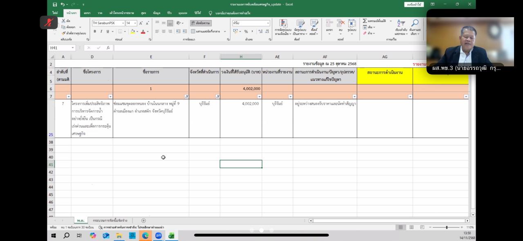This screenshot has height=241, width=523.
Task: Click the AutoSum sigma icon
Action: [x=365, y=21]
